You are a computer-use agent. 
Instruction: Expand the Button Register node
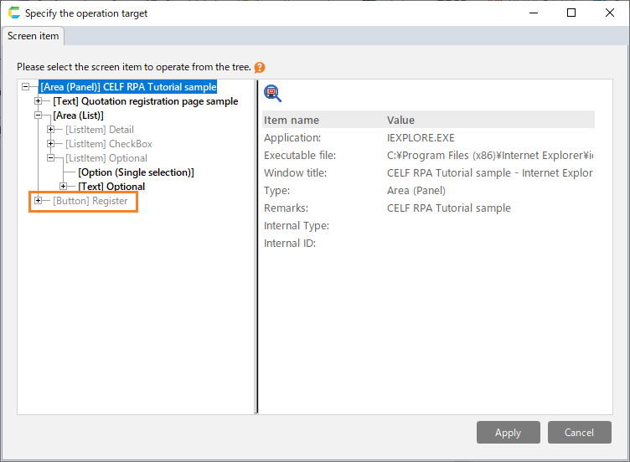coord(39,201)
